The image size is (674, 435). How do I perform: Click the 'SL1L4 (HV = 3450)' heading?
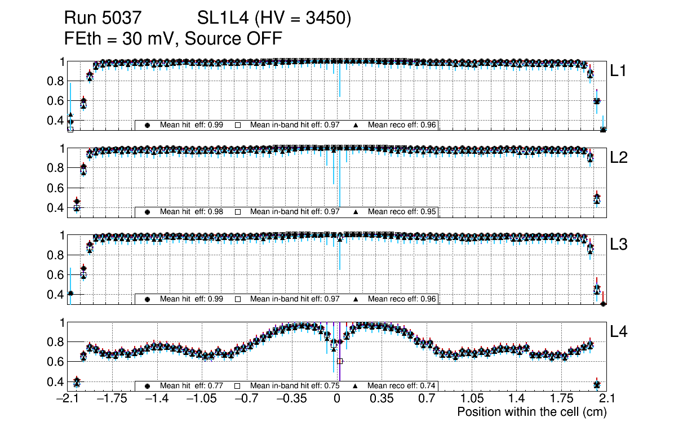[274, 19]
